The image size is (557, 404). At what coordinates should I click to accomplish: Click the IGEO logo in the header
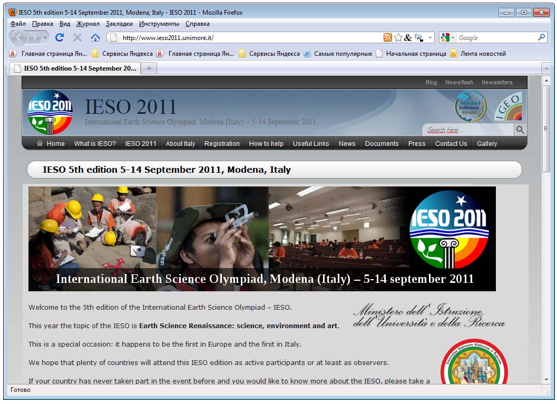click(509, 106)
